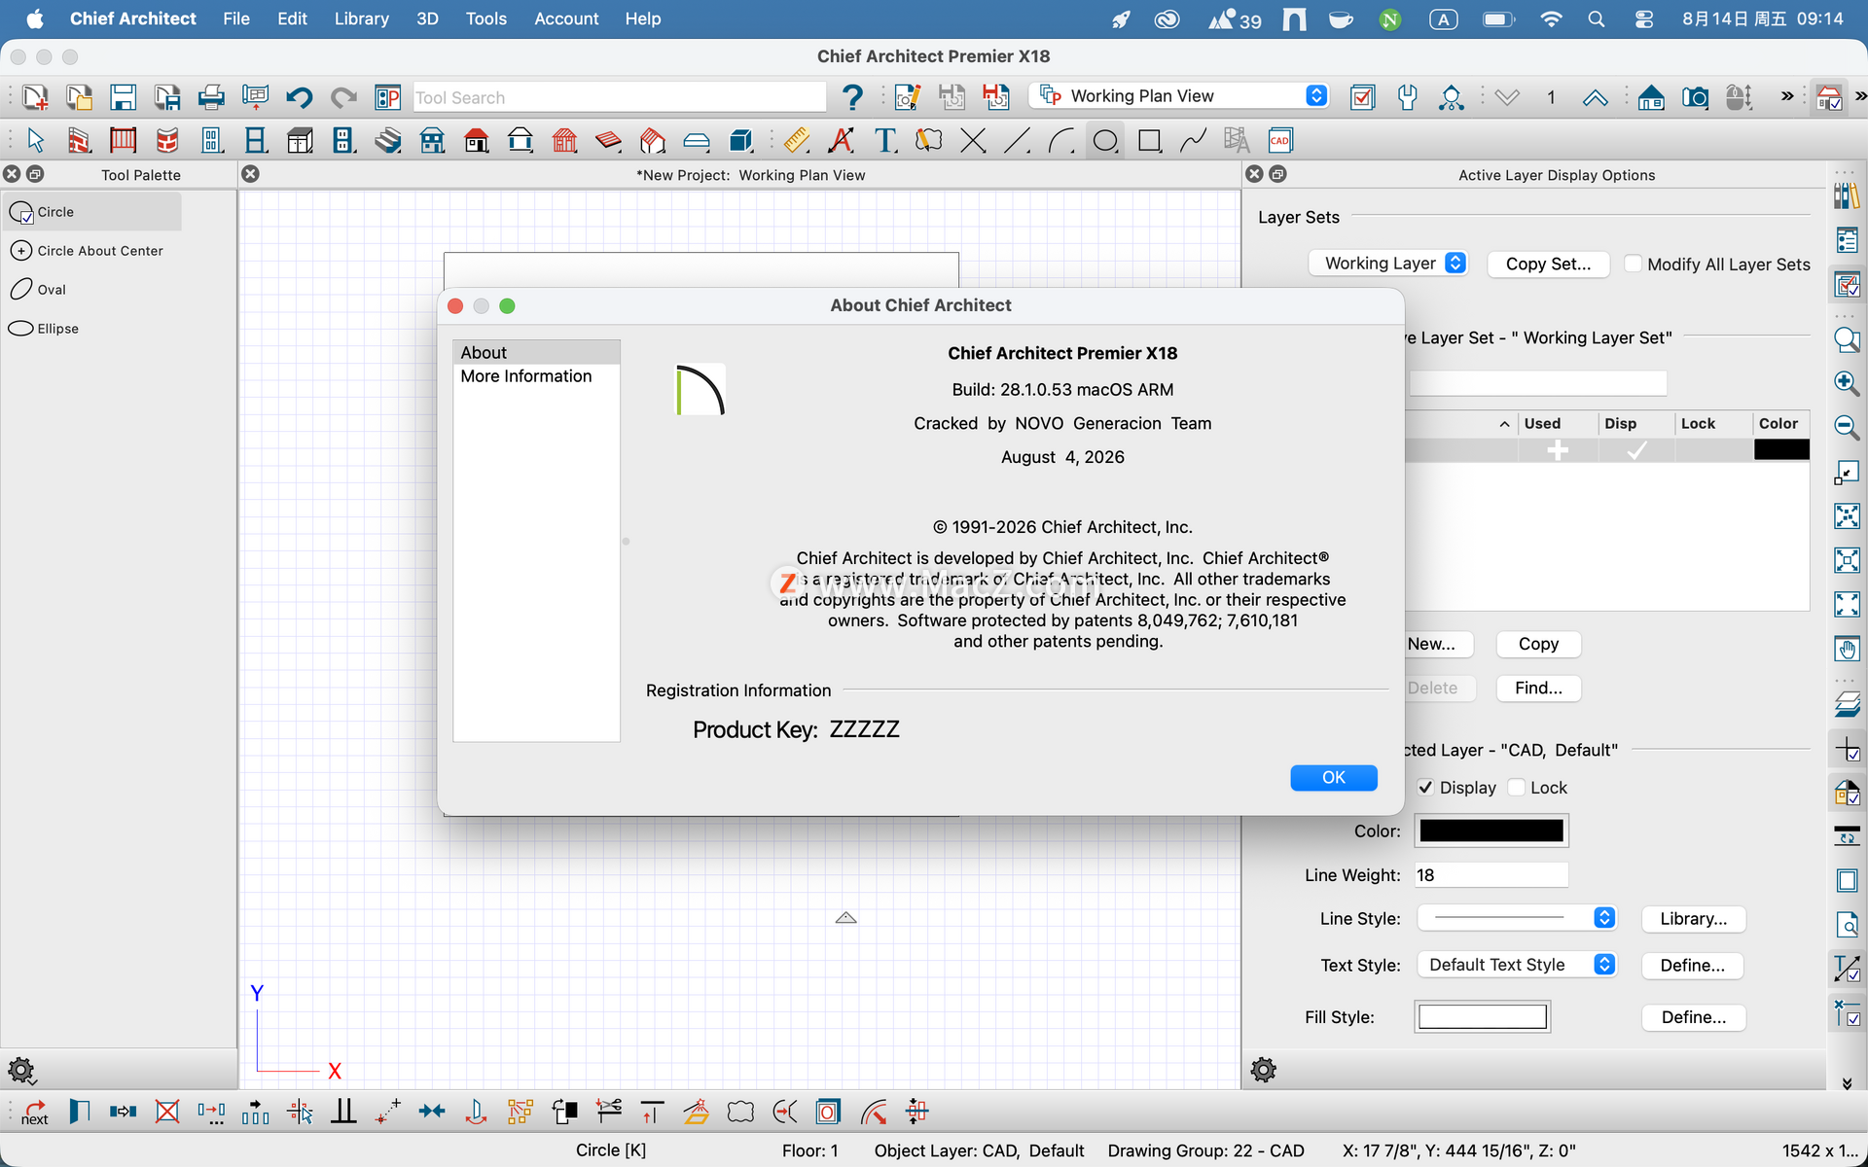Click the Tool Search field

620,97
